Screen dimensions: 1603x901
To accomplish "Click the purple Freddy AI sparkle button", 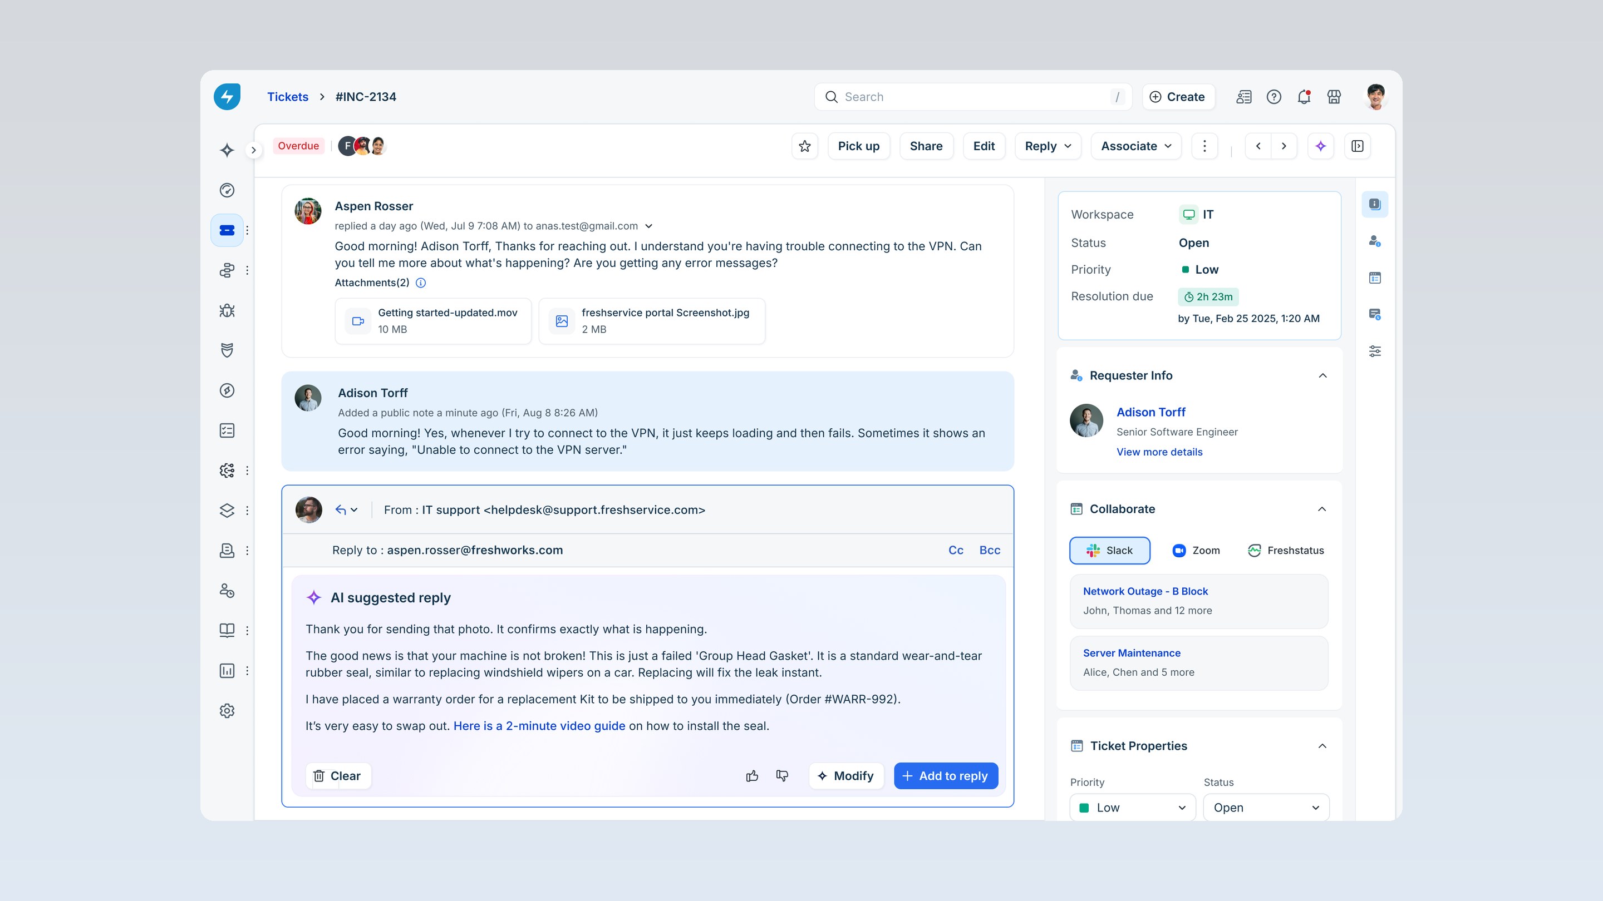I will point(1320,146).
